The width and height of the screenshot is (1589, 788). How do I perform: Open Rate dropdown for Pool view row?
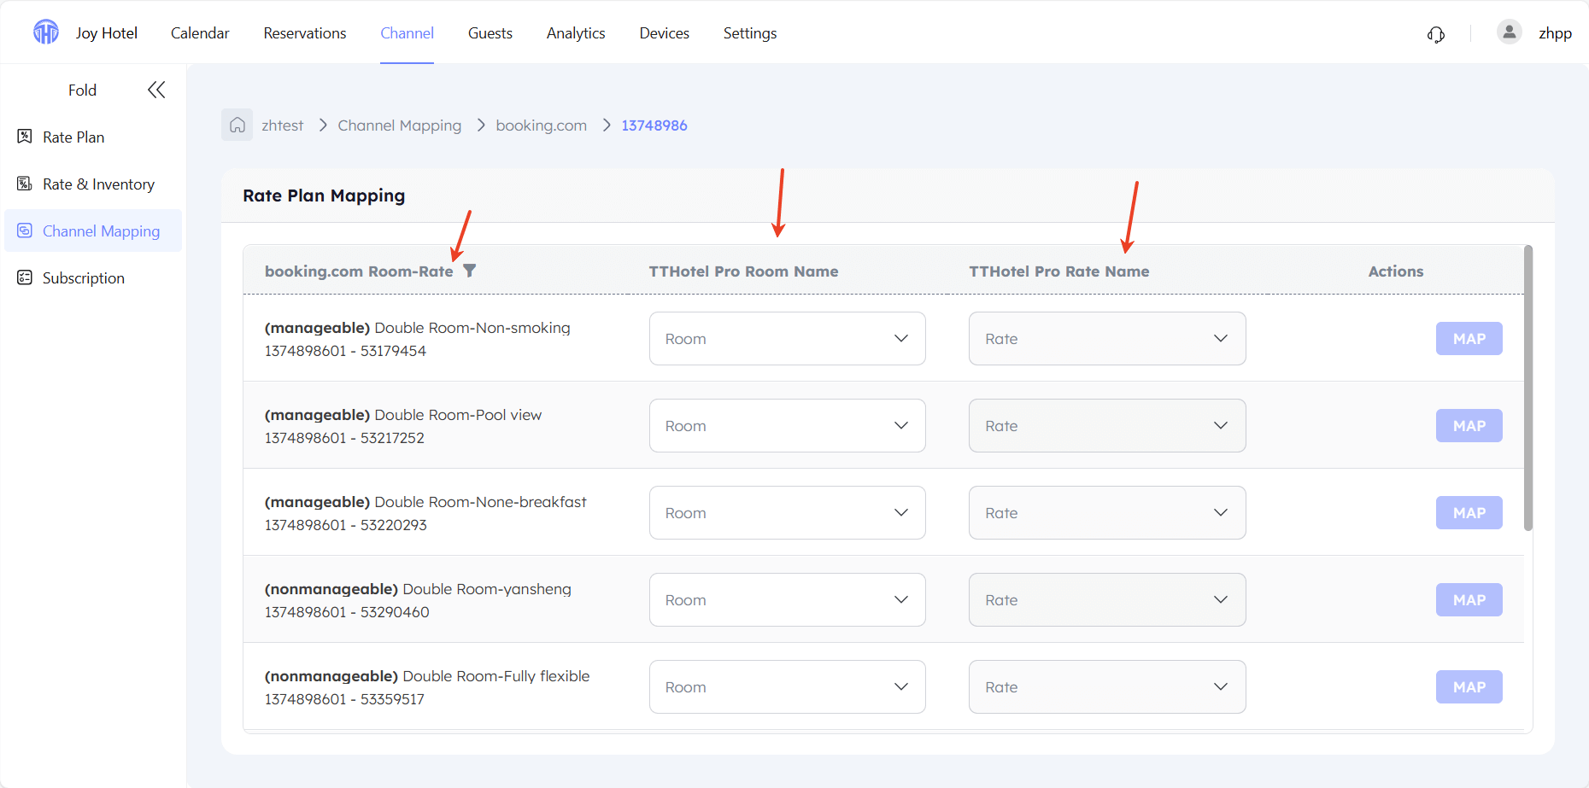pos(1107,425)
